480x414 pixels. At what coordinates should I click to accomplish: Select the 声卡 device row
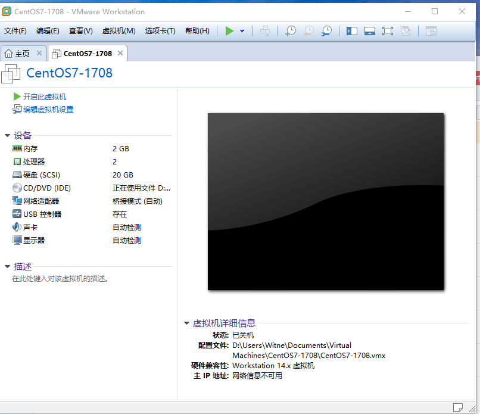pyautogui.click(x=91, y=227)
